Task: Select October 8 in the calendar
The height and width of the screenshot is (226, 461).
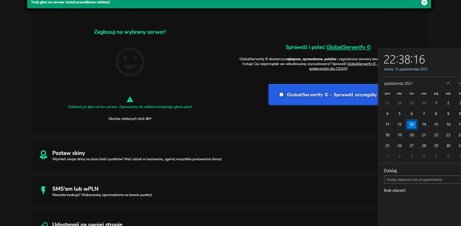Action: [x=436, y=114]
